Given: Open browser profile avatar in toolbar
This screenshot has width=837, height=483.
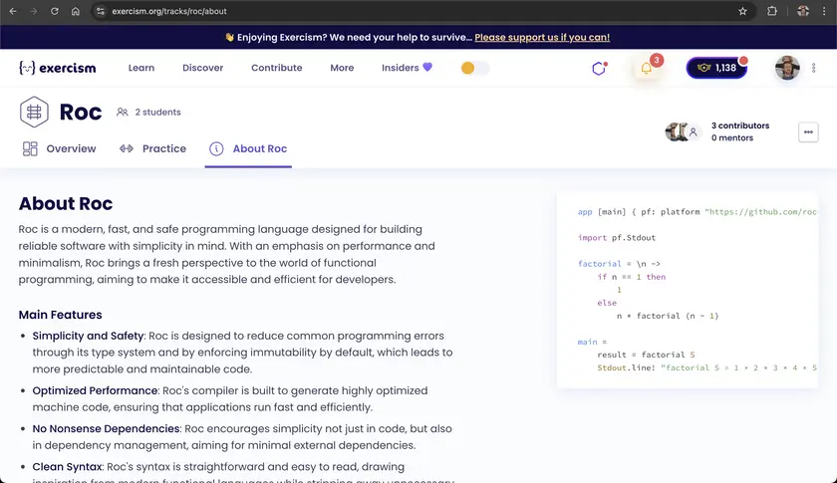Looking at the screenshot, I should tap(803, 11).
